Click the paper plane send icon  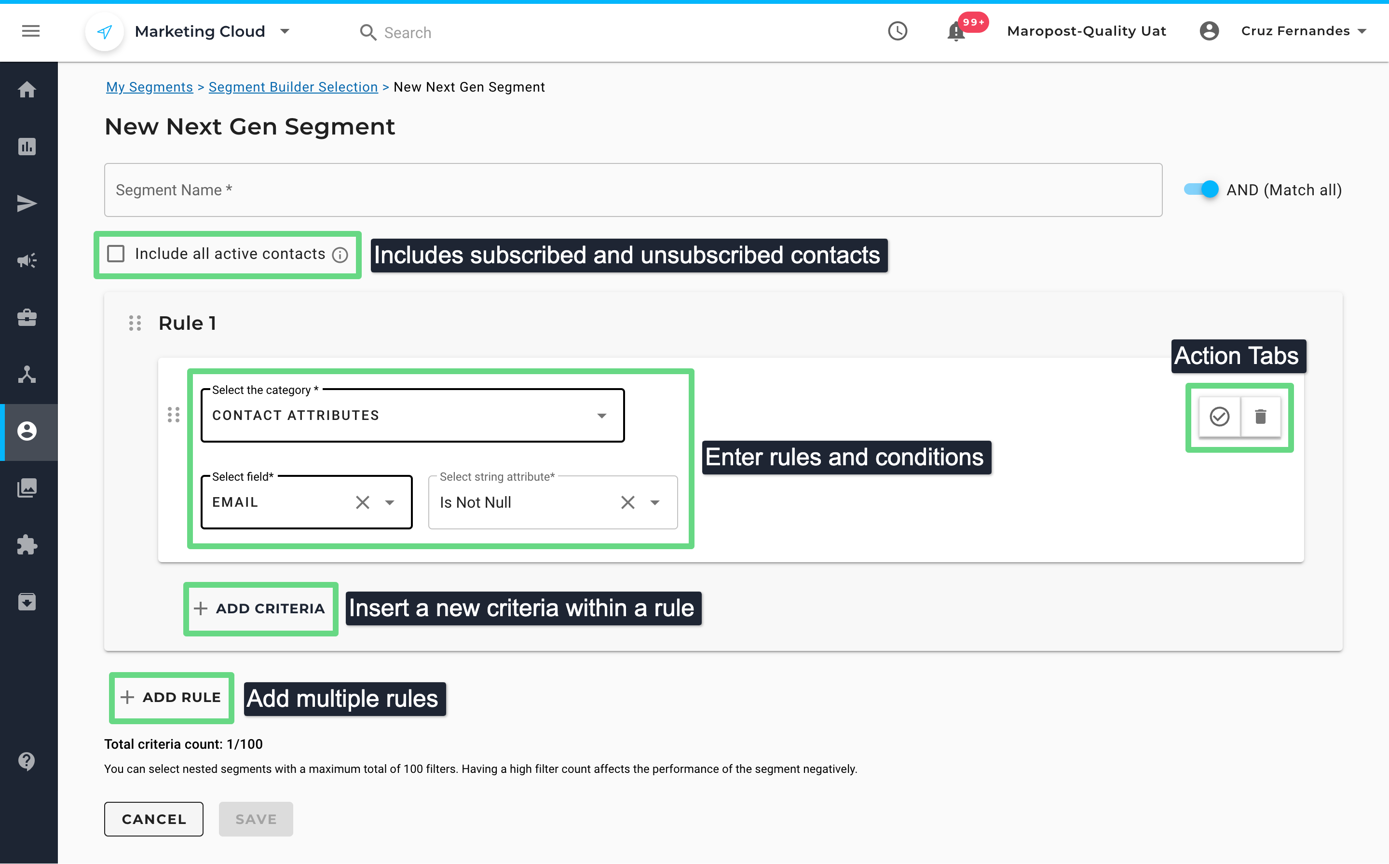point(27,203)
